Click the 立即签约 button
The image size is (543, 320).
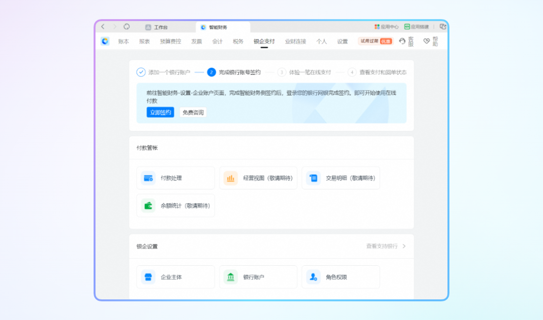160,113
